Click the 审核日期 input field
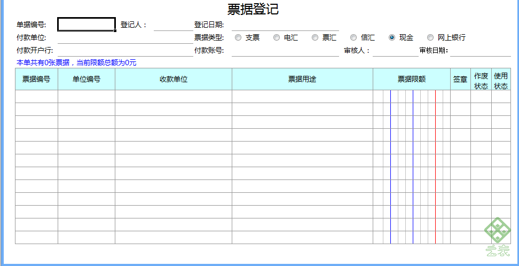 pos(481,51)
